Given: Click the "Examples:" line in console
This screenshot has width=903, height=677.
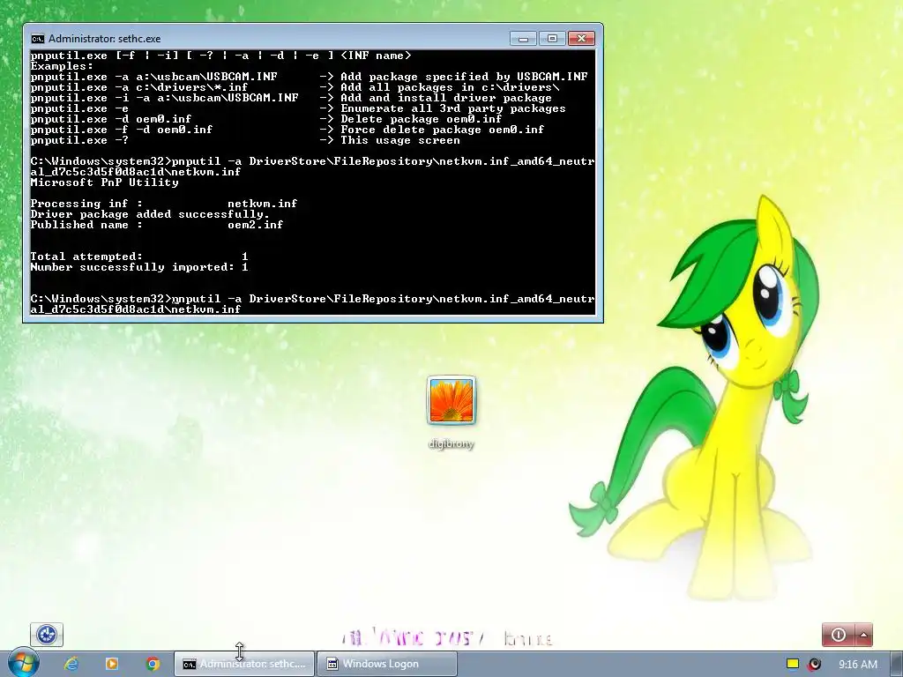Looking at the screenshot, I should [x=63, y=66].
